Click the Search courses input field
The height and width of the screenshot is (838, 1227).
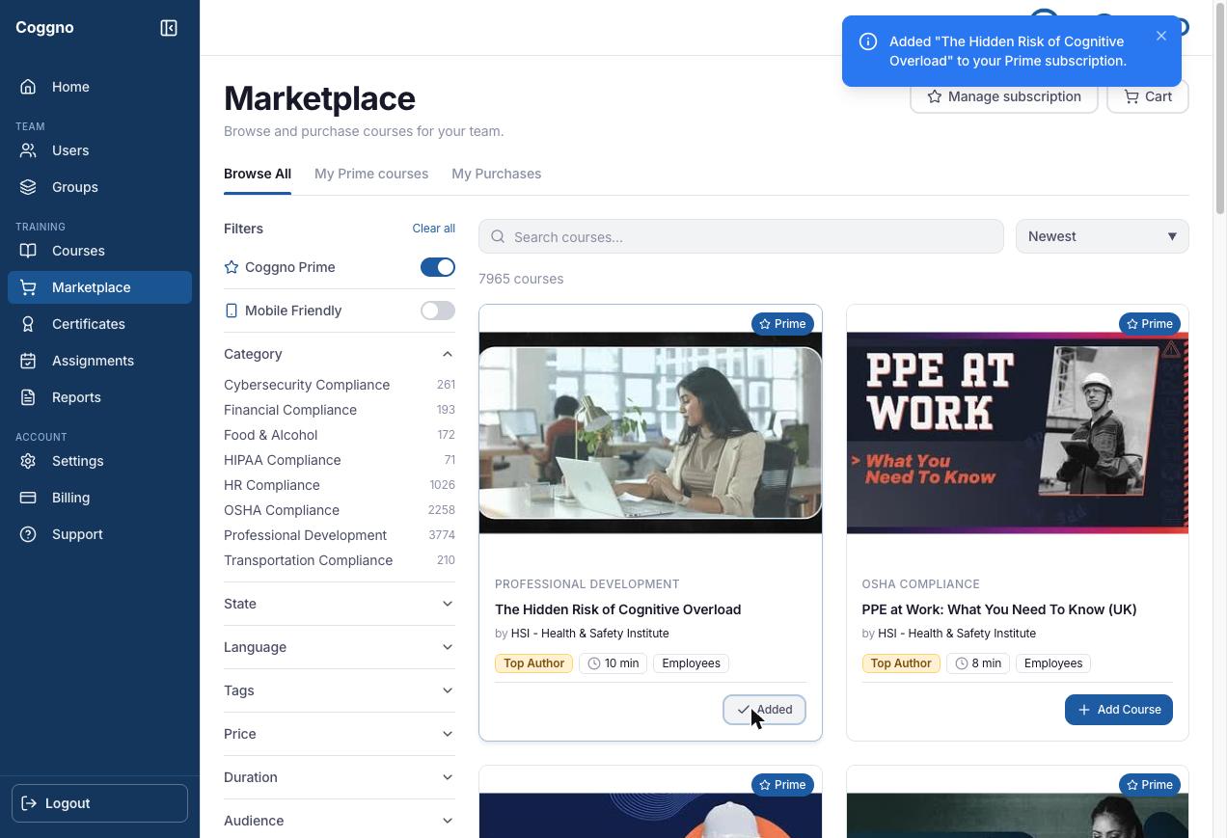pos(741,236)
